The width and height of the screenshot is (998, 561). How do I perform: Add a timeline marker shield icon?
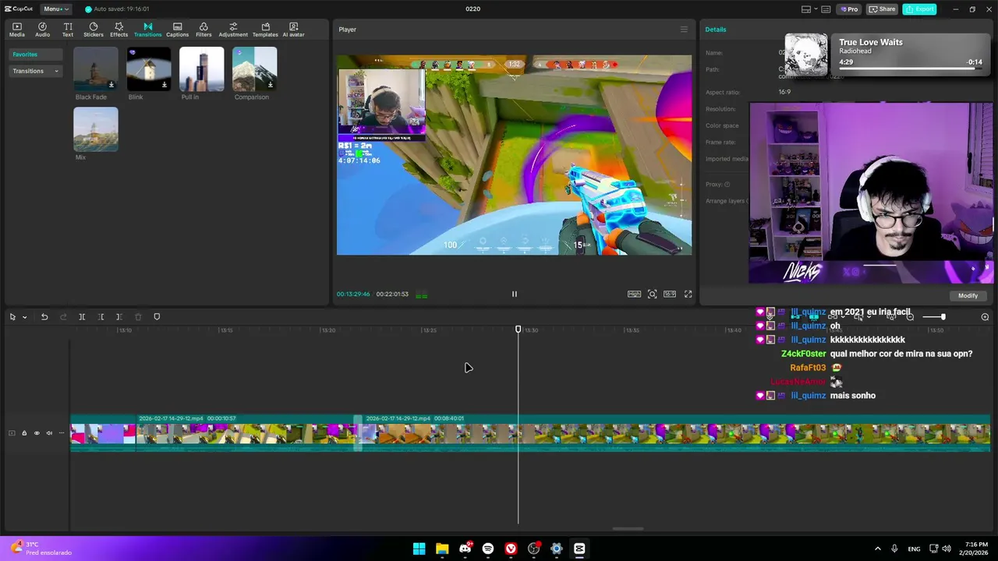point(157,316)
